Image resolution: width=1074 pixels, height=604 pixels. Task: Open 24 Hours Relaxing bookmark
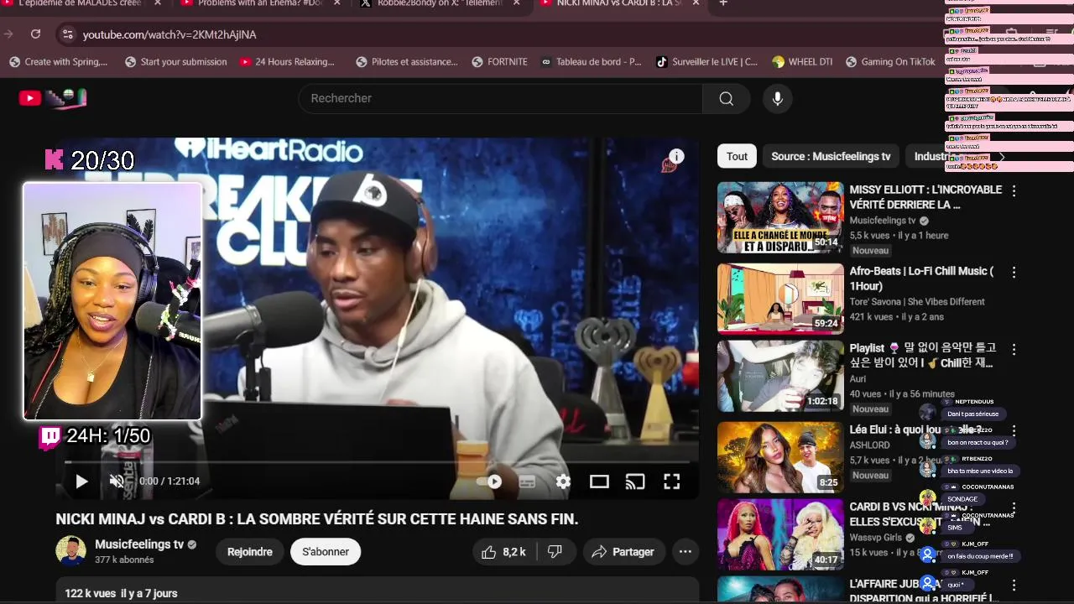pyautogui.click(x=287, y=62)
